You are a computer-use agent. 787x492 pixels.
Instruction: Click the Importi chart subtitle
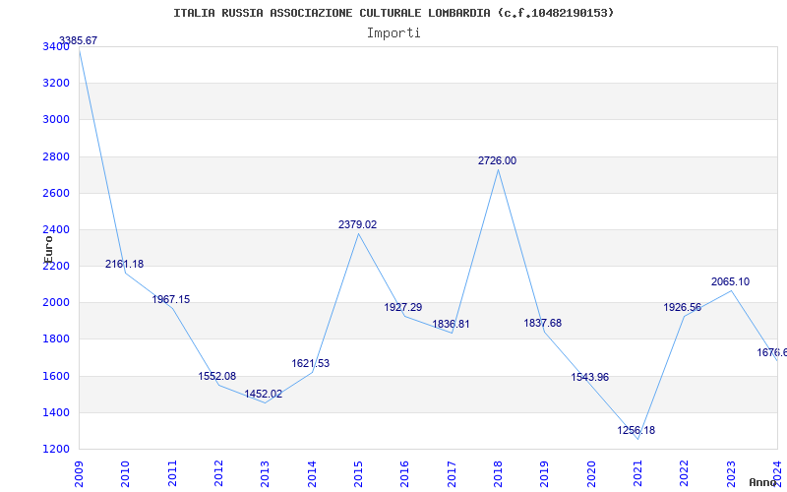pos(393,33)
